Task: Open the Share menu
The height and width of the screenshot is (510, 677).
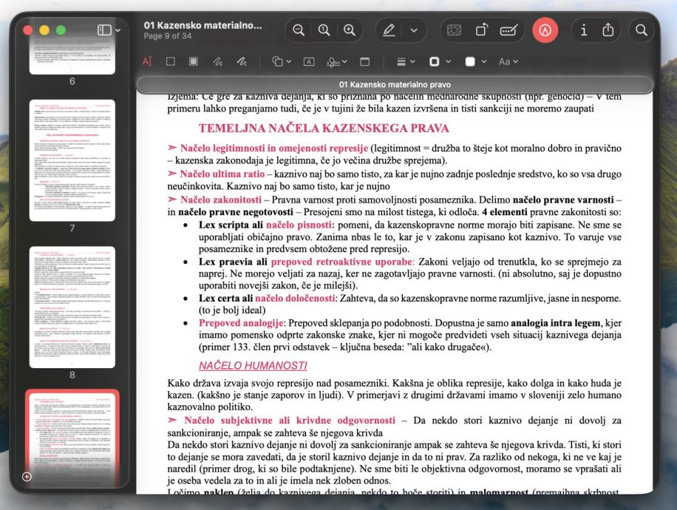Action: click(608, 30)
